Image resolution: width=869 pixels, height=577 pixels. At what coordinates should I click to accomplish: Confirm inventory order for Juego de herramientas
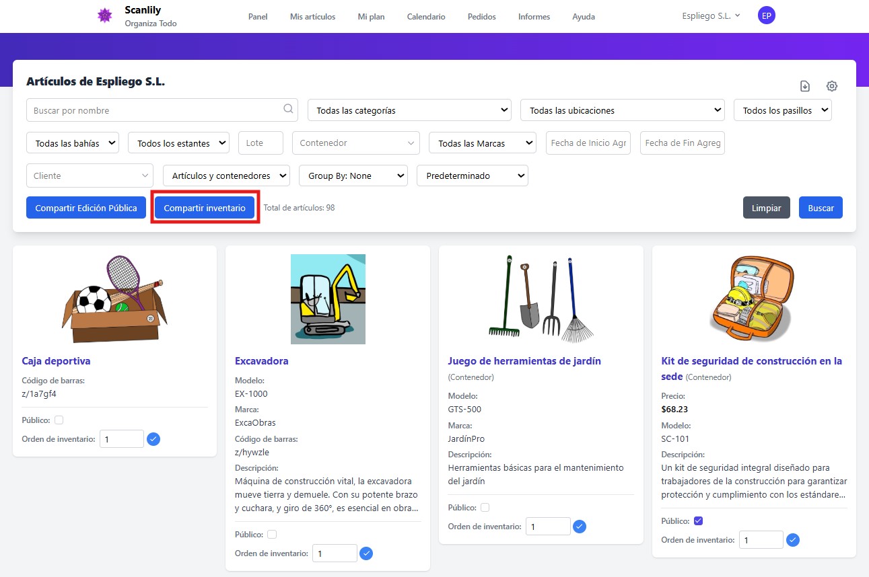click(x=580, y=526)
